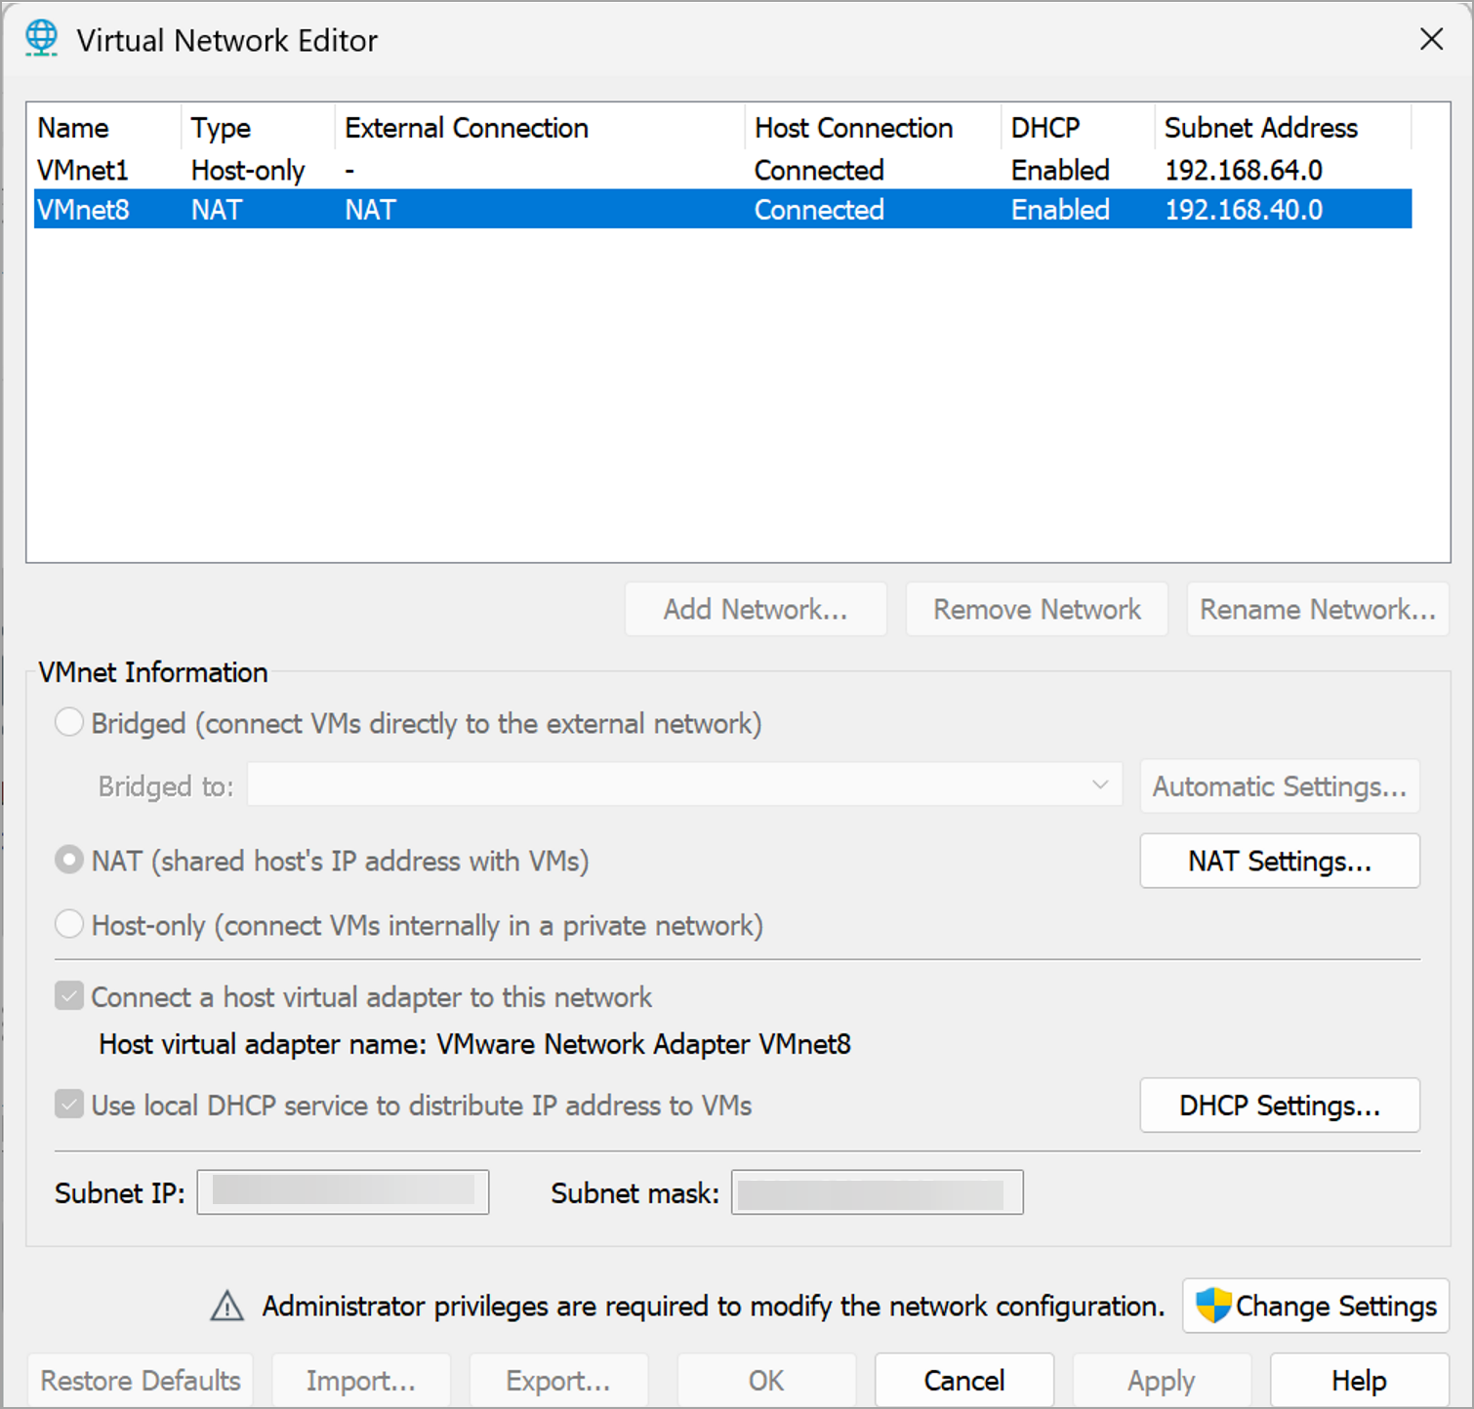Click the UAC shield on Change Settings
This screenshot has height=1409, width=1474.
pos(1213,1306)
